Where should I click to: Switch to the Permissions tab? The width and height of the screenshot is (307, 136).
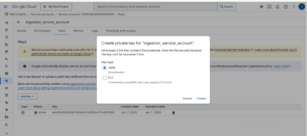42,31
